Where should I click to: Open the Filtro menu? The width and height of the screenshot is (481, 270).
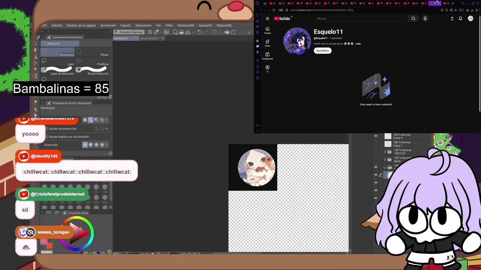(x=169, y=25)
